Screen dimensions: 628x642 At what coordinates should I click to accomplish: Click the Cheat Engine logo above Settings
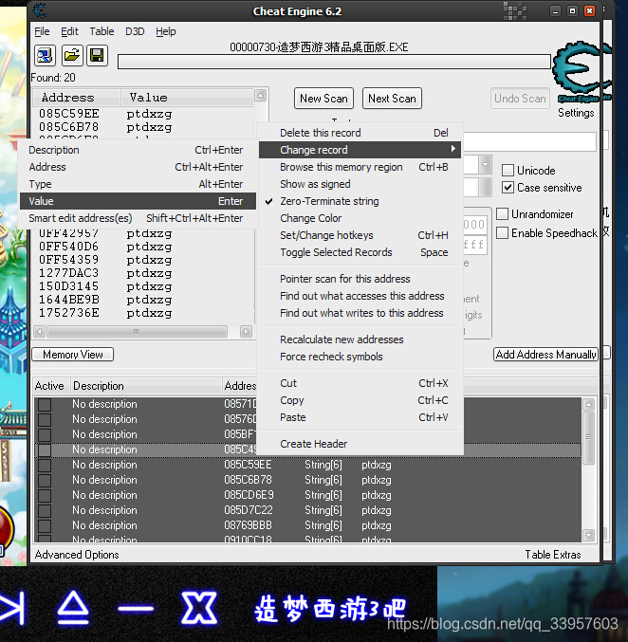(x=581, y=72)
